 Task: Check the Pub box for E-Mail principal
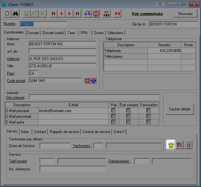[114, 110]
